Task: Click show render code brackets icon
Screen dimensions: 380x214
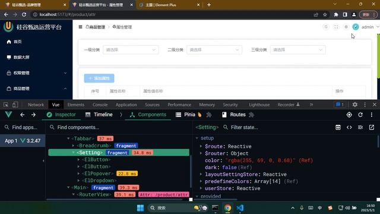Action: (x=349, y=127)
